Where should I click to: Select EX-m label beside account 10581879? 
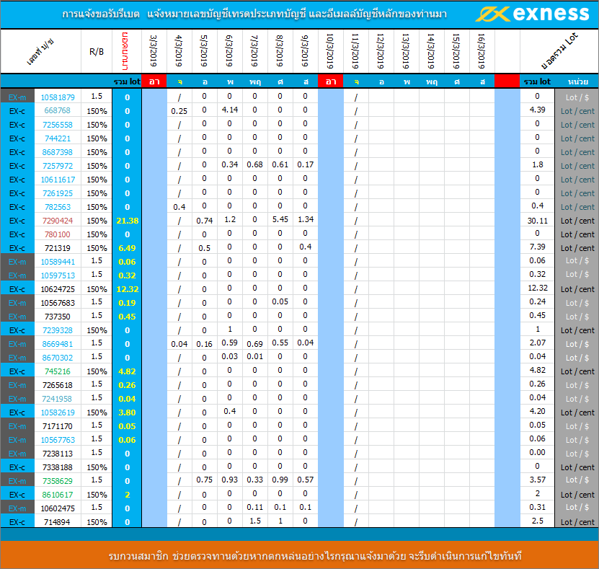[x=17, y=97]
